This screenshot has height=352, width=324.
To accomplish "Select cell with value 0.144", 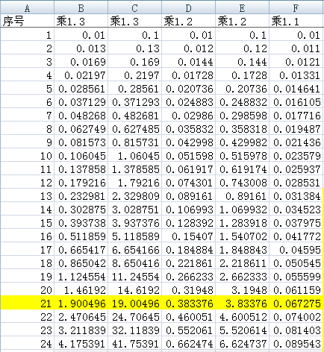I will (x=242, y=62).
